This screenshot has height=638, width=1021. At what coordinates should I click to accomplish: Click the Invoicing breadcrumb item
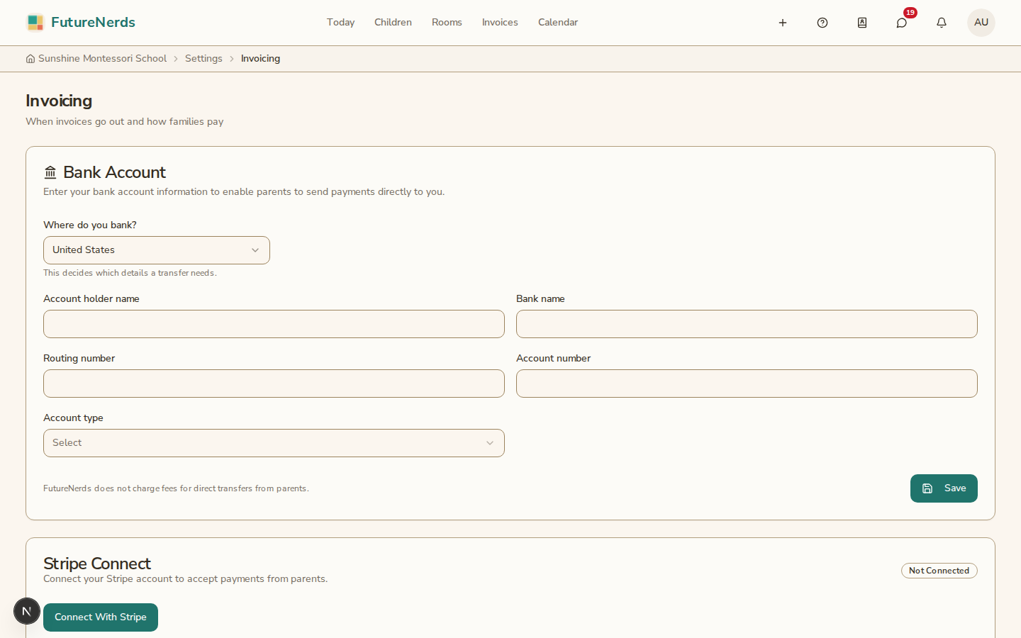[x=260, y=59]
